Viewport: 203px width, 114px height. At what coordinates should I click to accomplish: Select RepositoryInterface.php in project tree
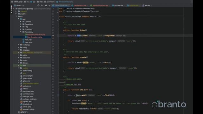coord(36,35)
